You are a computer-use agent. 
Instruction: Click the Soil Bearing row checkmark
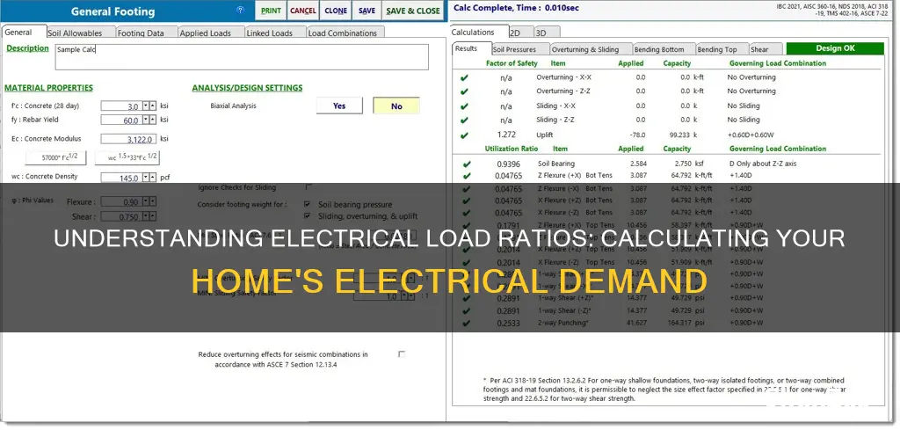[x=467, y=164]
